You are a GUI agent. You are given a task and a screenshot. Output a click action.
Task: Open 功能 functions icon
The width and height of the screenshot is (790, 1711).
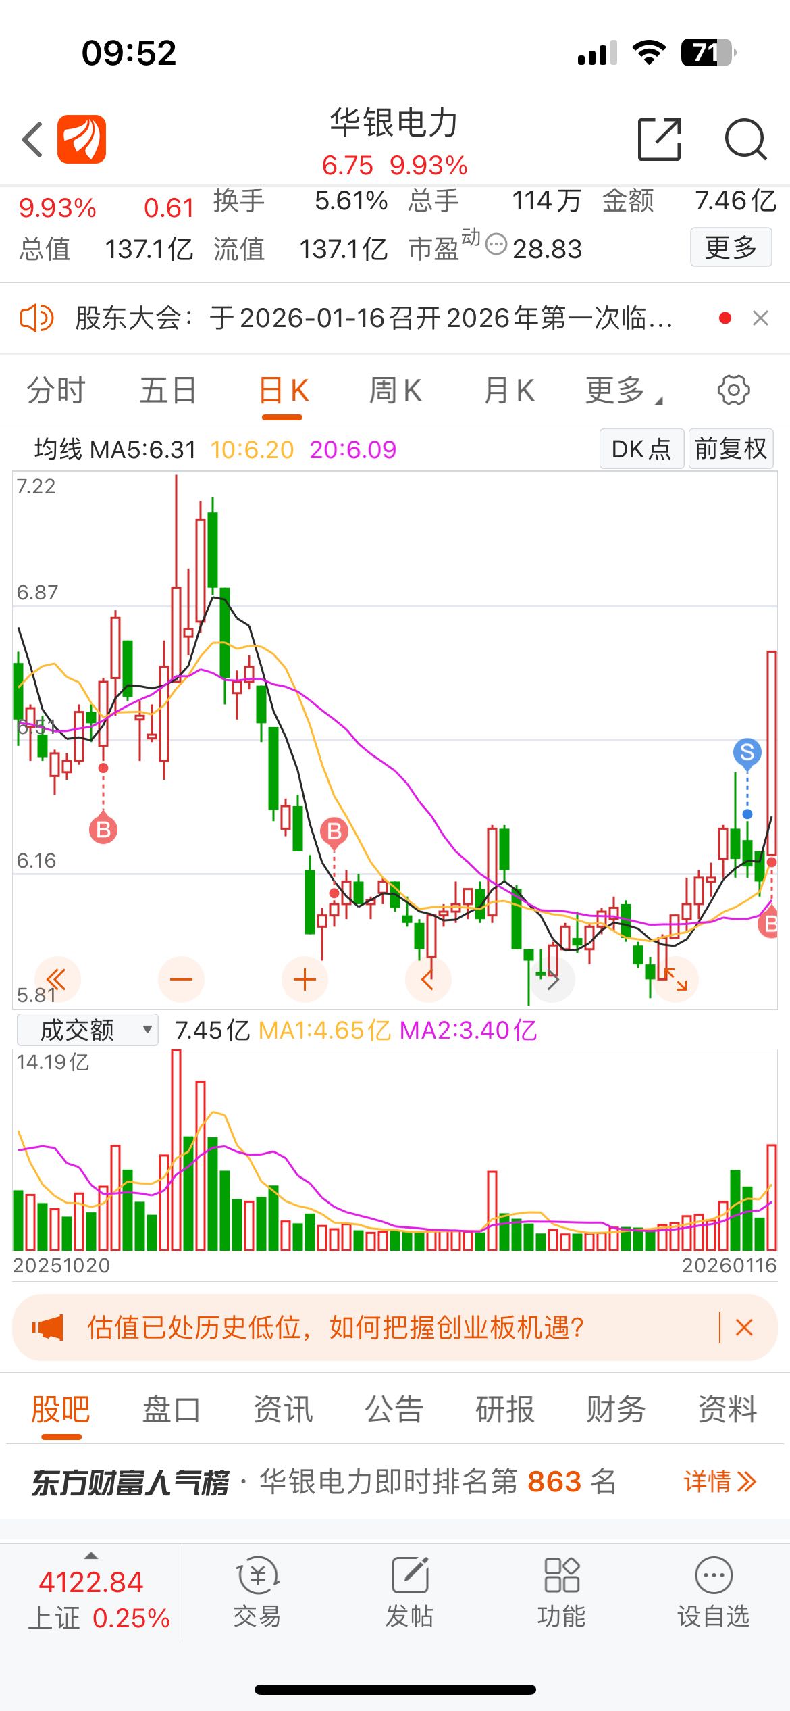(561, 1593)
